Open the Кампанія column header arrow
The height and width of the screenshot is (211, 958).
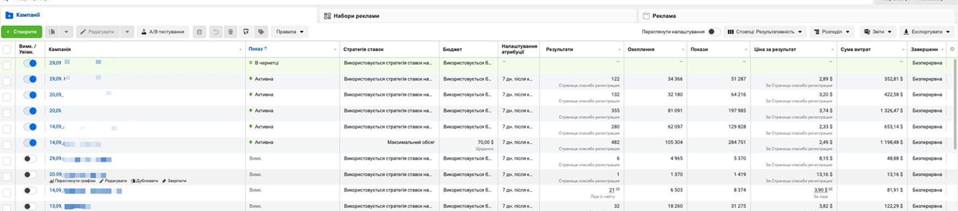[x=240, y=49]
